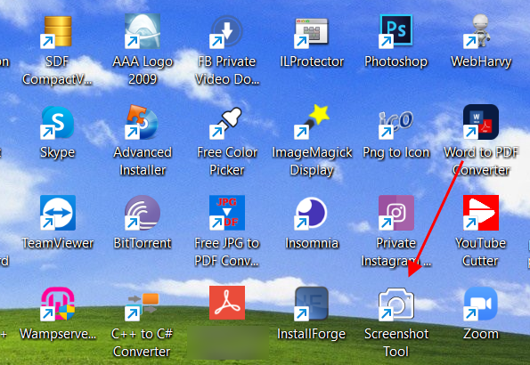530x365 pixels.
Task: Click the Private Instagram shortcut icon
Action: (396, 213)
